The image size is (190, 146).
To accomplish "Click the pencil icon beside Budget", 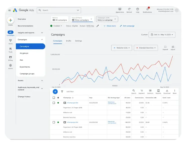I will 98,26.
